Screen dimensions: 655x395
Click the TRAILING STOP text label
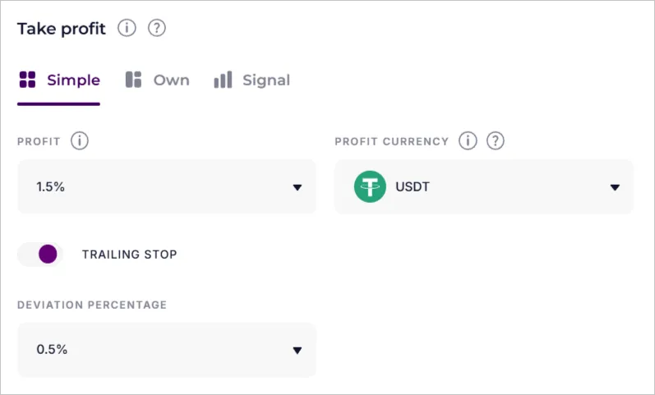click(x=129, y=255)
